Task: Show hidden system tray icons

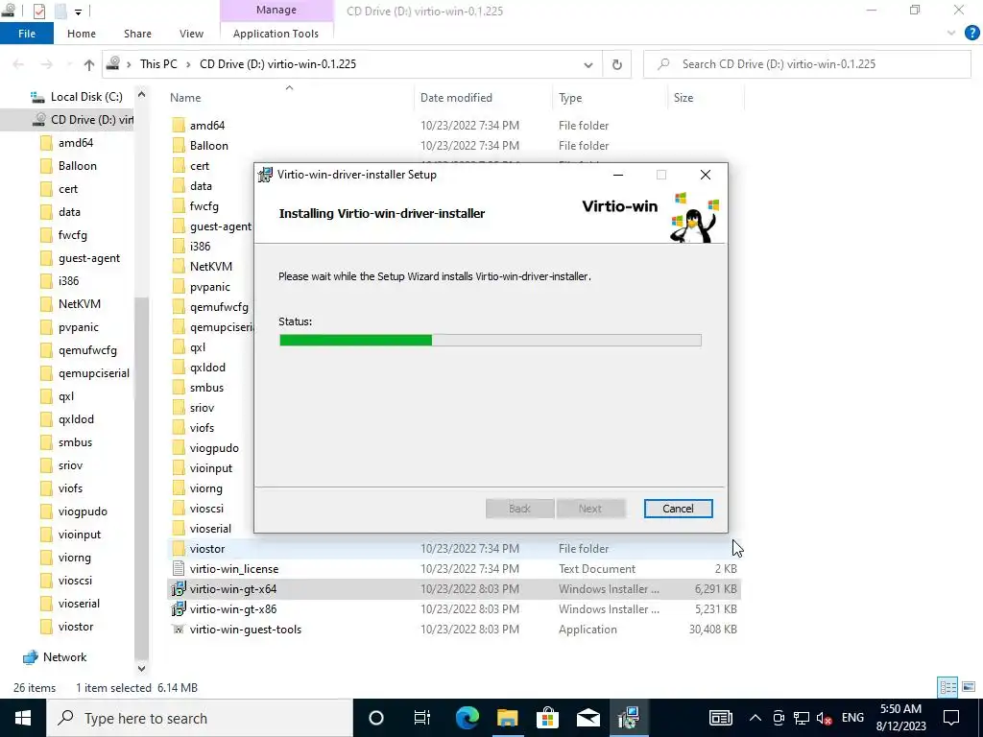Action: point(755,718)
